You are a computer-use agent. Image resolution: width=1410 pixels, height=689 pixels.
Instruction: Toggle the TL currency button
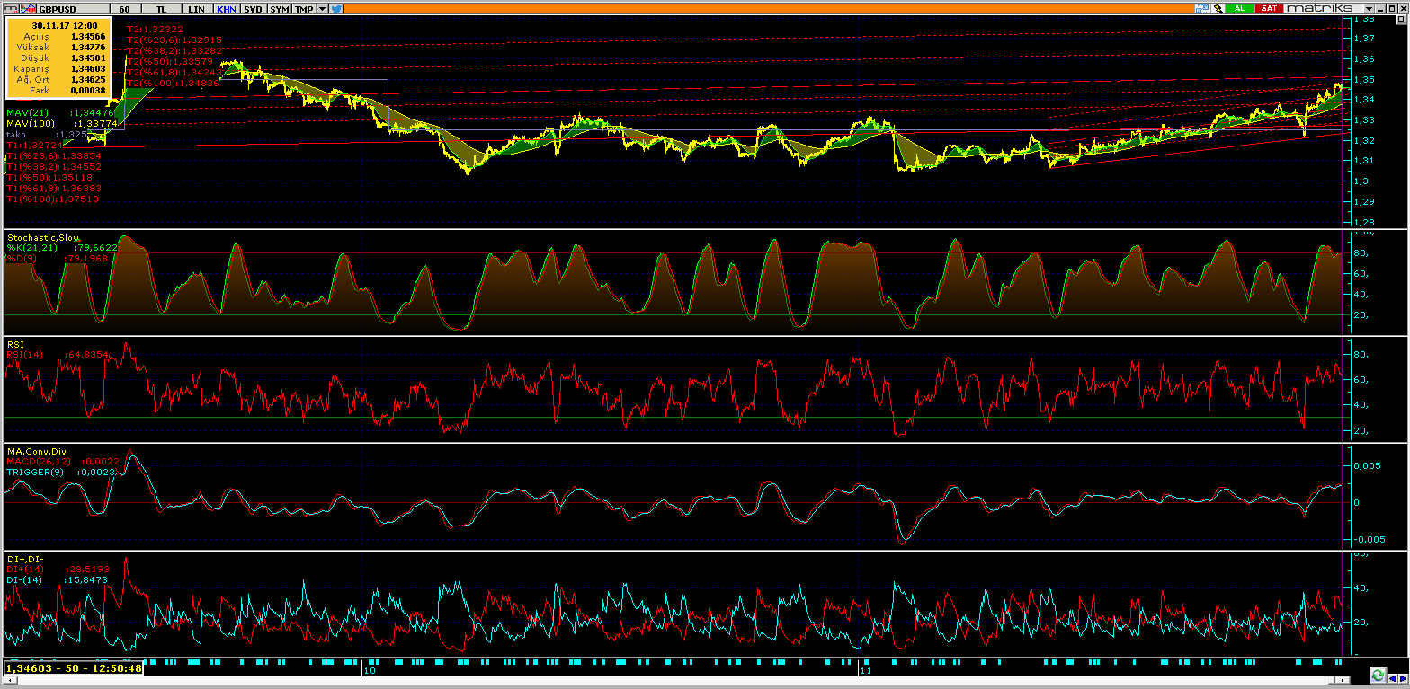(x=162, y=8)
